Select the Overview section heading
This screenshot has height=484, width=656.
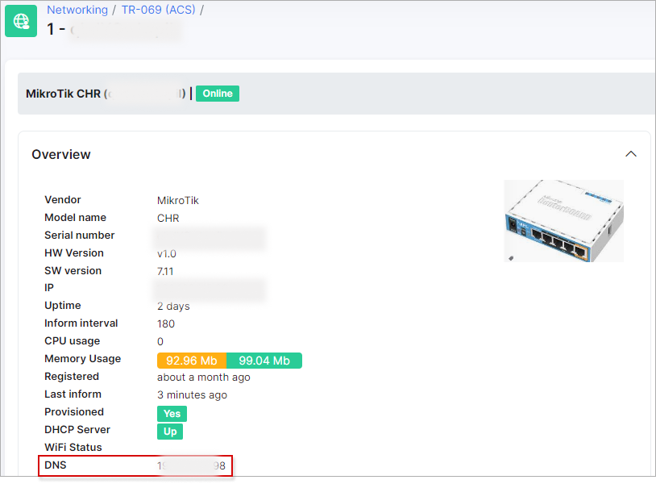(x=61, y=155)
